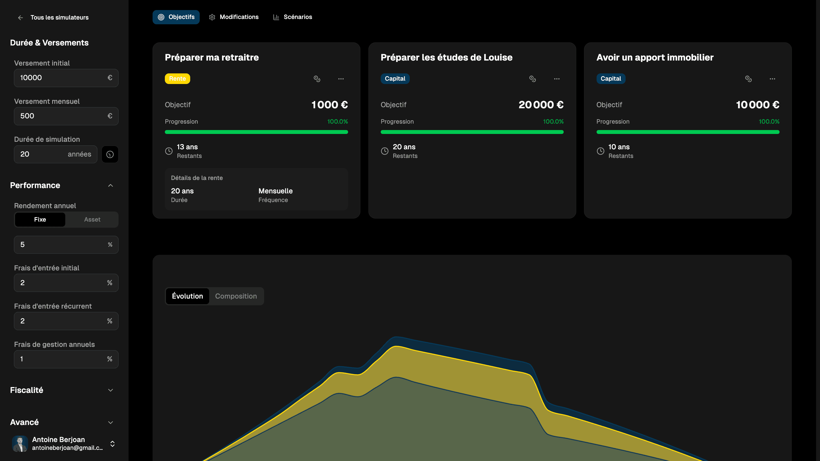Open options menu on 'Préparer ma retraitre' card

pos(341,79)
